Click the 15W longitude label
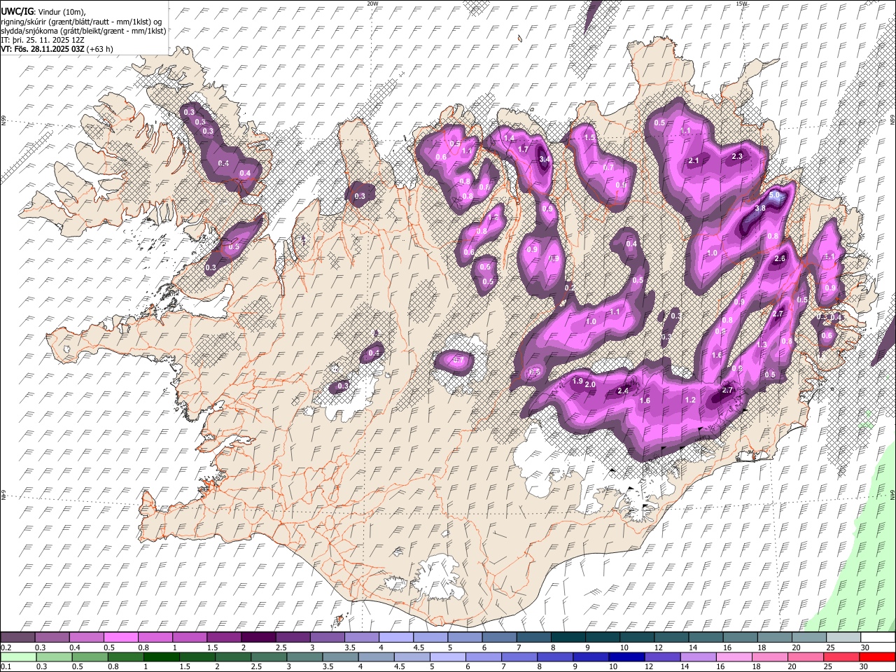This screenshot has width=896, height=672. (x=741, y=3)
